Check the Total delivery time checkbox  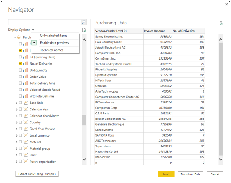[x=20, y=83]
